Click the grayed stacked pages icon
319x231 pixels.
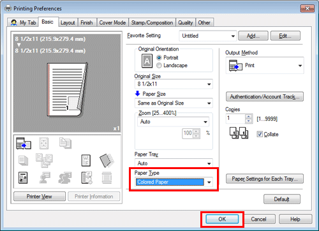[x=23, y=161]
